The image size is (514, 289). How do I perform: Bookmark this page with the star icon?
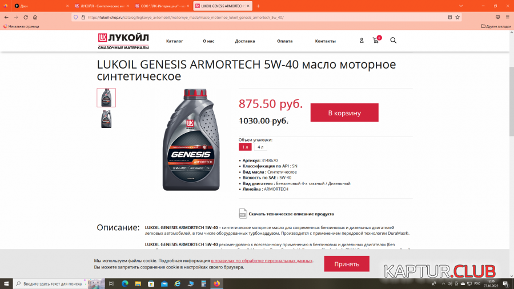pyautogui.click(x=457, y=17)
